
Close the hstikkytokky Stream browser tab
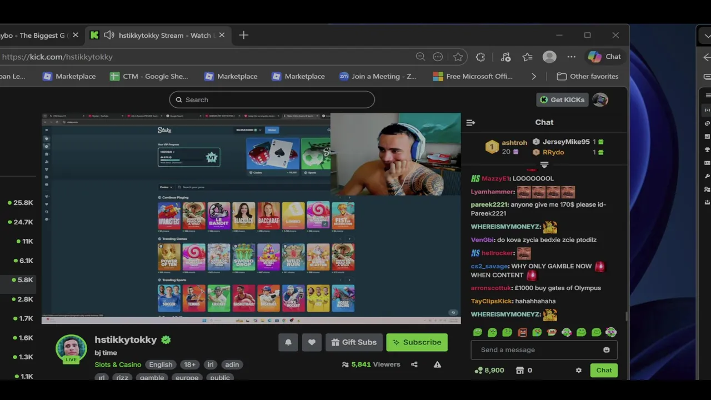tap(222, 35)
